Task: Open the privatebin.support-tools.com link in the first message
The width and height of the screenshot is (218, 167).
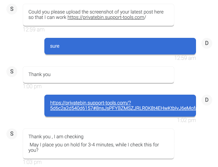Action: pos(106,18)
